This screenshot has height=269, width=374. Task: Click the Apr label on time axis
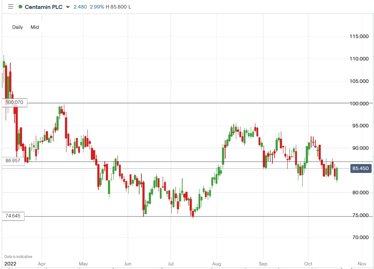pos(42,264)
